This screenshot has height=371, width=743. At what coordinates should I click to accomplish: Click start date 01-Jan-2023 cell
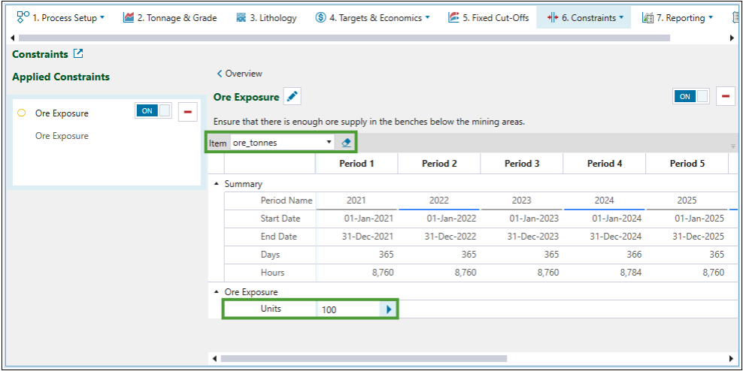click(521, 219)
